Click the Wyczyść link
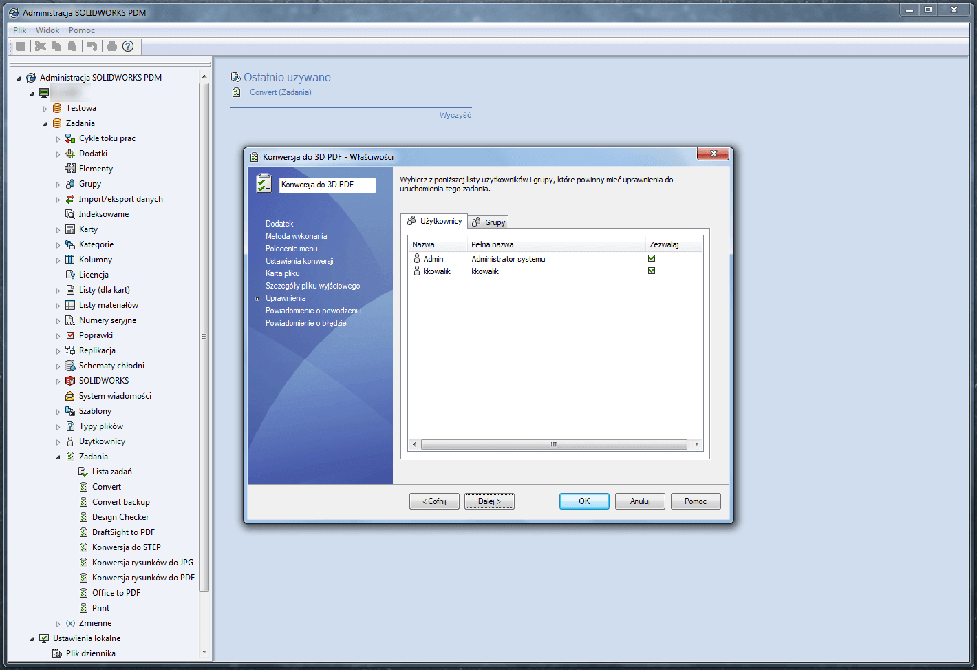This screenshot has height=670, width=977. pos(457,114)
